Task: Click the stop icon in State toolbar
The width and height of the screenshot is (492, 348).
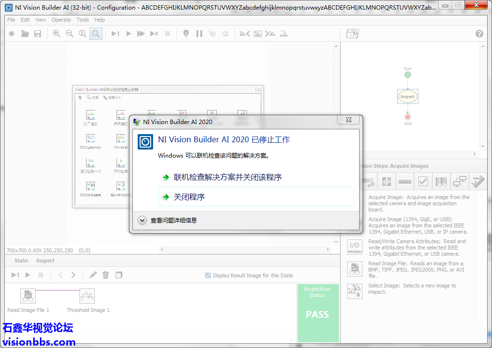Action: click(x=41, y=275)
